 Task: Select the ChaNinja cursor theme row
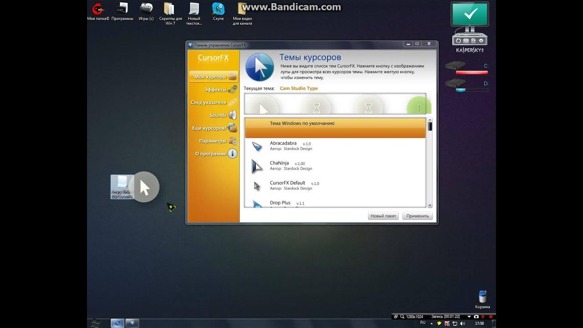[335, 166]
